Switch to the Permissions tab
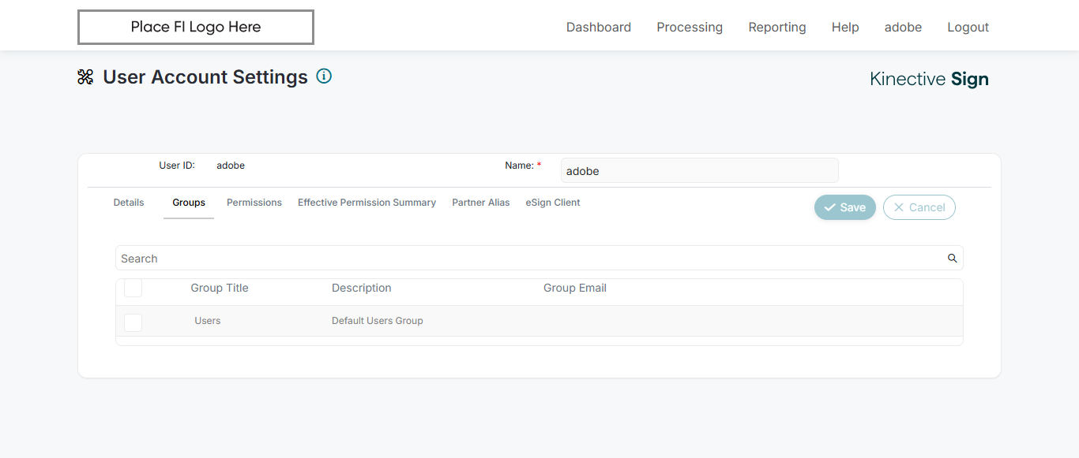The width and height of the screenshot is (1079, 458). tap(254, 203)
